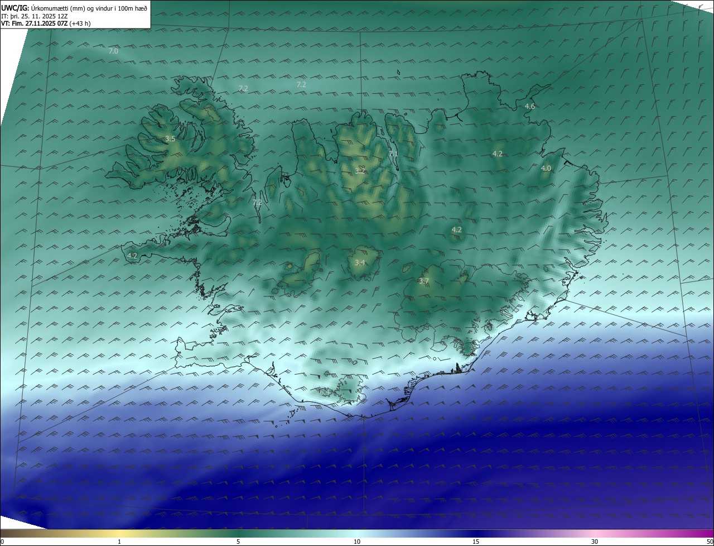The image size is (714, 546).
Task: Click the colorbar tick label 10
Action: tap(357, 542)
